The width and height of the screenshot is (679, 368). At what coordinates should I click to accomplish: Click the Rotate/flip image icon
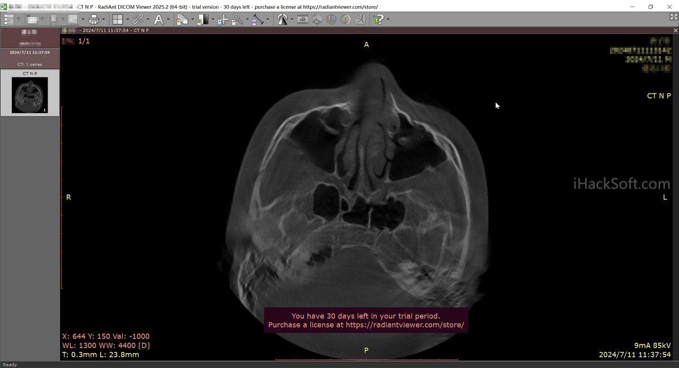click(x=282, y=19)
